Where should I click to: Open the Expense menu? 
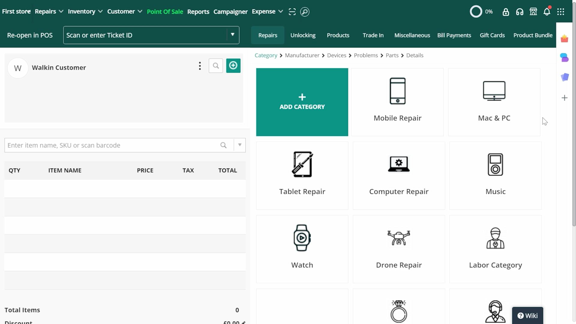(267, 11)
